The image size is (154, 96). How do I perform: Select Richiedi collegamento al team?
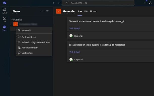point(34,42)
